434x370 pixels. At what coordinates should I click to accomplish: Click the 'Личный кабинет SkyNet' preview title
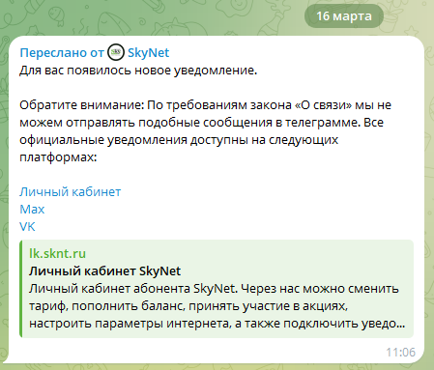(x=104, y=271)
